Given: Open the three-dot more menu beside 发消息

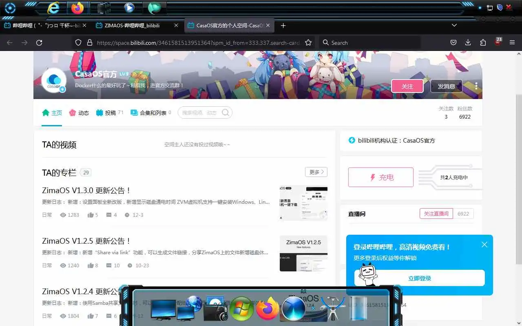Looking at the screenshot, I should pyautogui.click(x=476, y=86).
